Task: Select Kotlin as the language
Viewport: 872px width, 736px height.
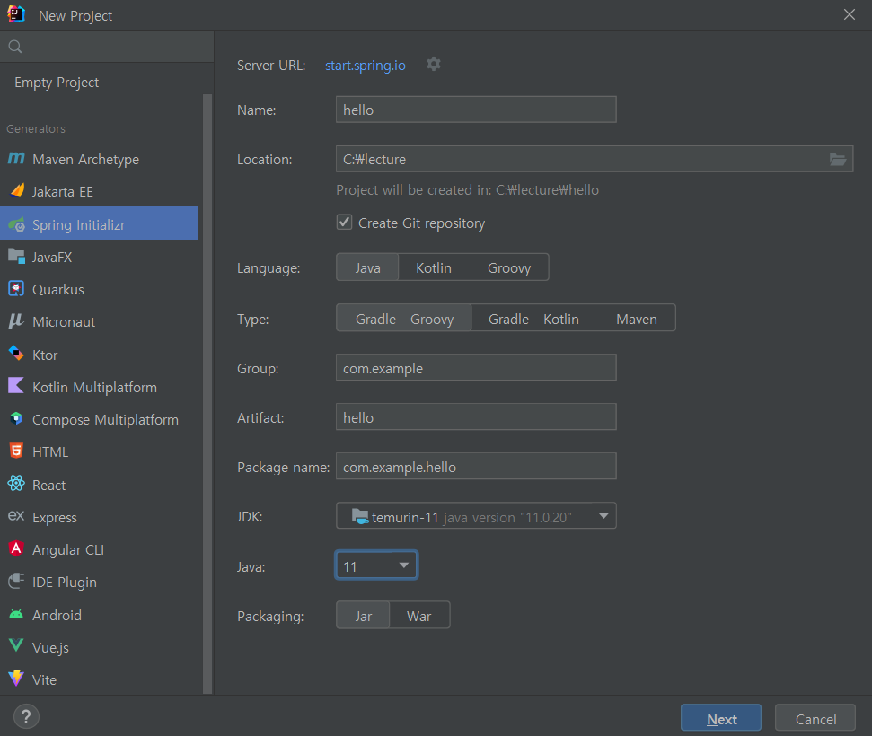Action: click(x=434, y=267)
